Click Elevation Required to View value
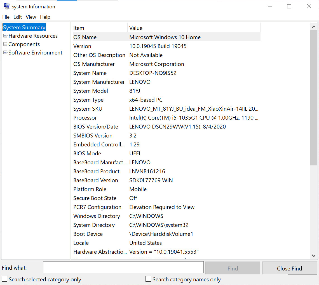 [x=162, y=207]
